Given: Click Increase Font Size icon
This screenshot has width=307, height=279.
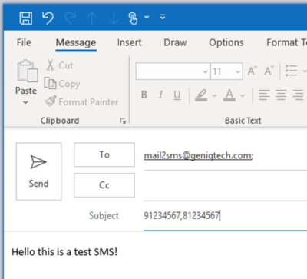Looking at the screenshot, I should point(253,71).
